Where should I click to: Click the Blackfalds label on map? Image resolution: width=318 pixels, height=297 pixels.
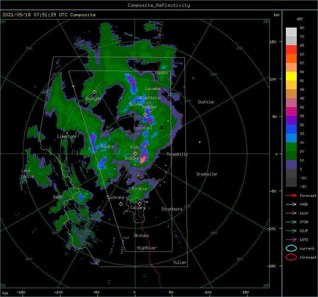coord(150,98)
